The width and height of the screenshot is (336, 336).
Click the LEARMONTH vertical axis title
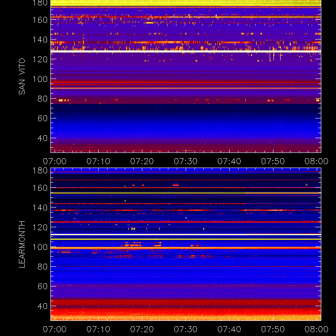pos(22,244)
